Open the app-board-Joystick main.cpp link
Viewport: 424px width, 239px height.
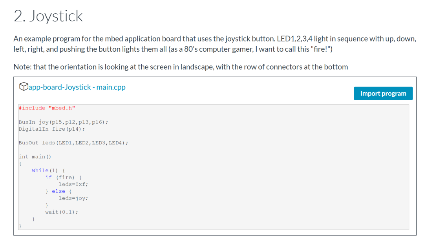[x=77, y=87]
